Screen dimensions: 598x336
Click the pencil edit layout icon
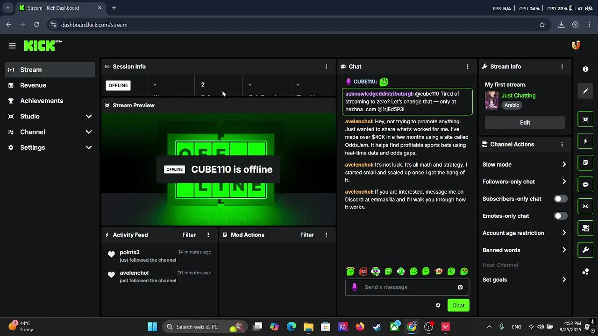point(585,91)
